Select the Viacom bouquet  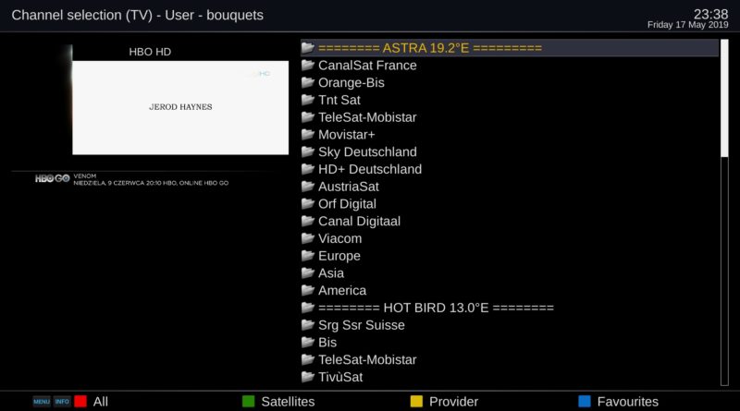point(510,238)
